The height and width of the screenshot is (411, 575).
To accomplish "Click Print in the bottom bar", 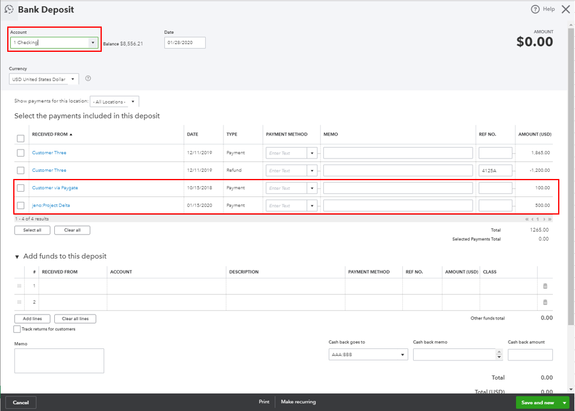I will 264,401.
